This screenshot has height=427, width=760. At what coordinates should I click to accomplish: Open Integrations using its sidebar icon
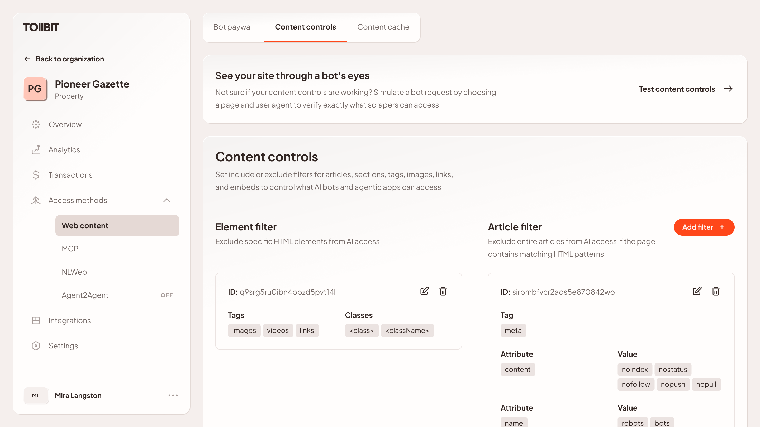point(36,320)
